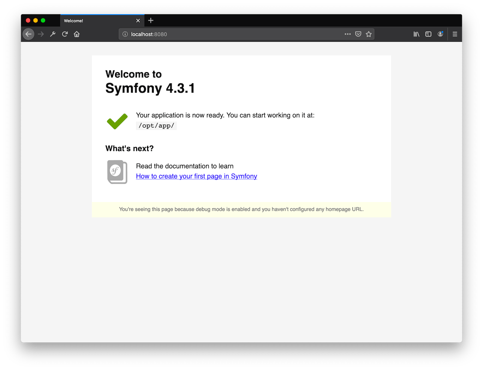483x370 pixels.
Task: Click the forward navigation arrow
Action: (x=41, y=34)
